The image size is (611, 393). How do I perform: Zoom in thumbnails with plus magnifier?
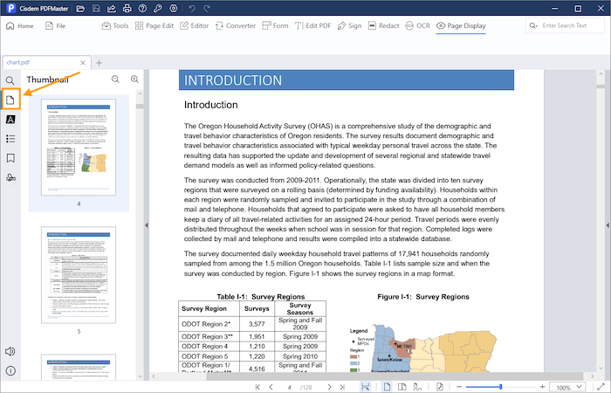[x=134, y=79]
